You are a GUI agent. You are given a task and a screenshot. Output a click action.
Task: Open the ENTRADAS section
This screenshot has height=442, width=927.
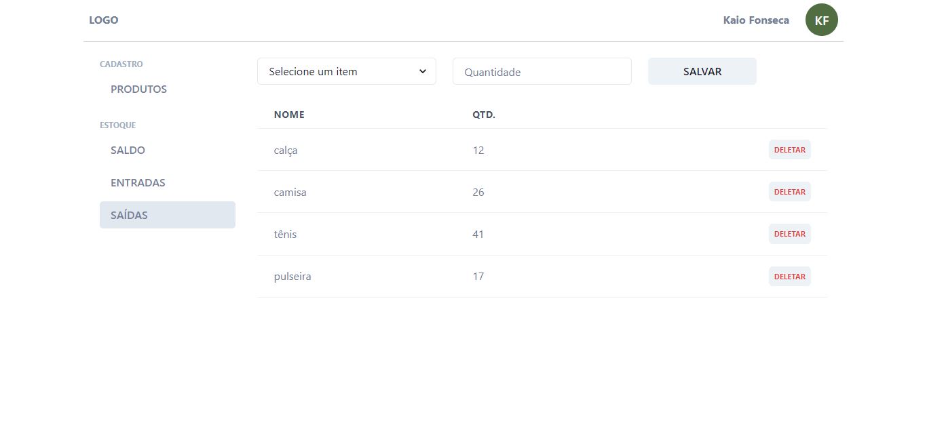138,182
